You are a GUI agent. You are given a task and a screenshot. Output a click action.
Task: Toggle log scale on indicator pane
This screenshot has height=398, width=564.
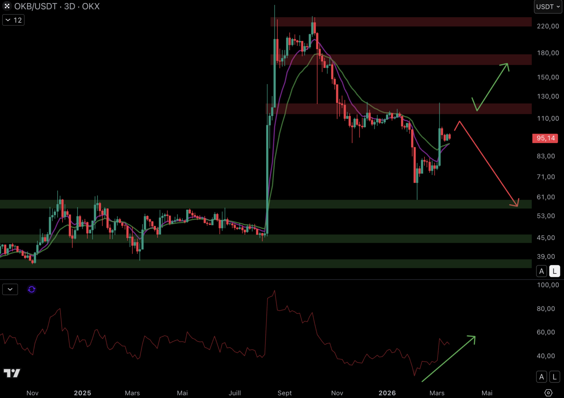coord(554,377)
